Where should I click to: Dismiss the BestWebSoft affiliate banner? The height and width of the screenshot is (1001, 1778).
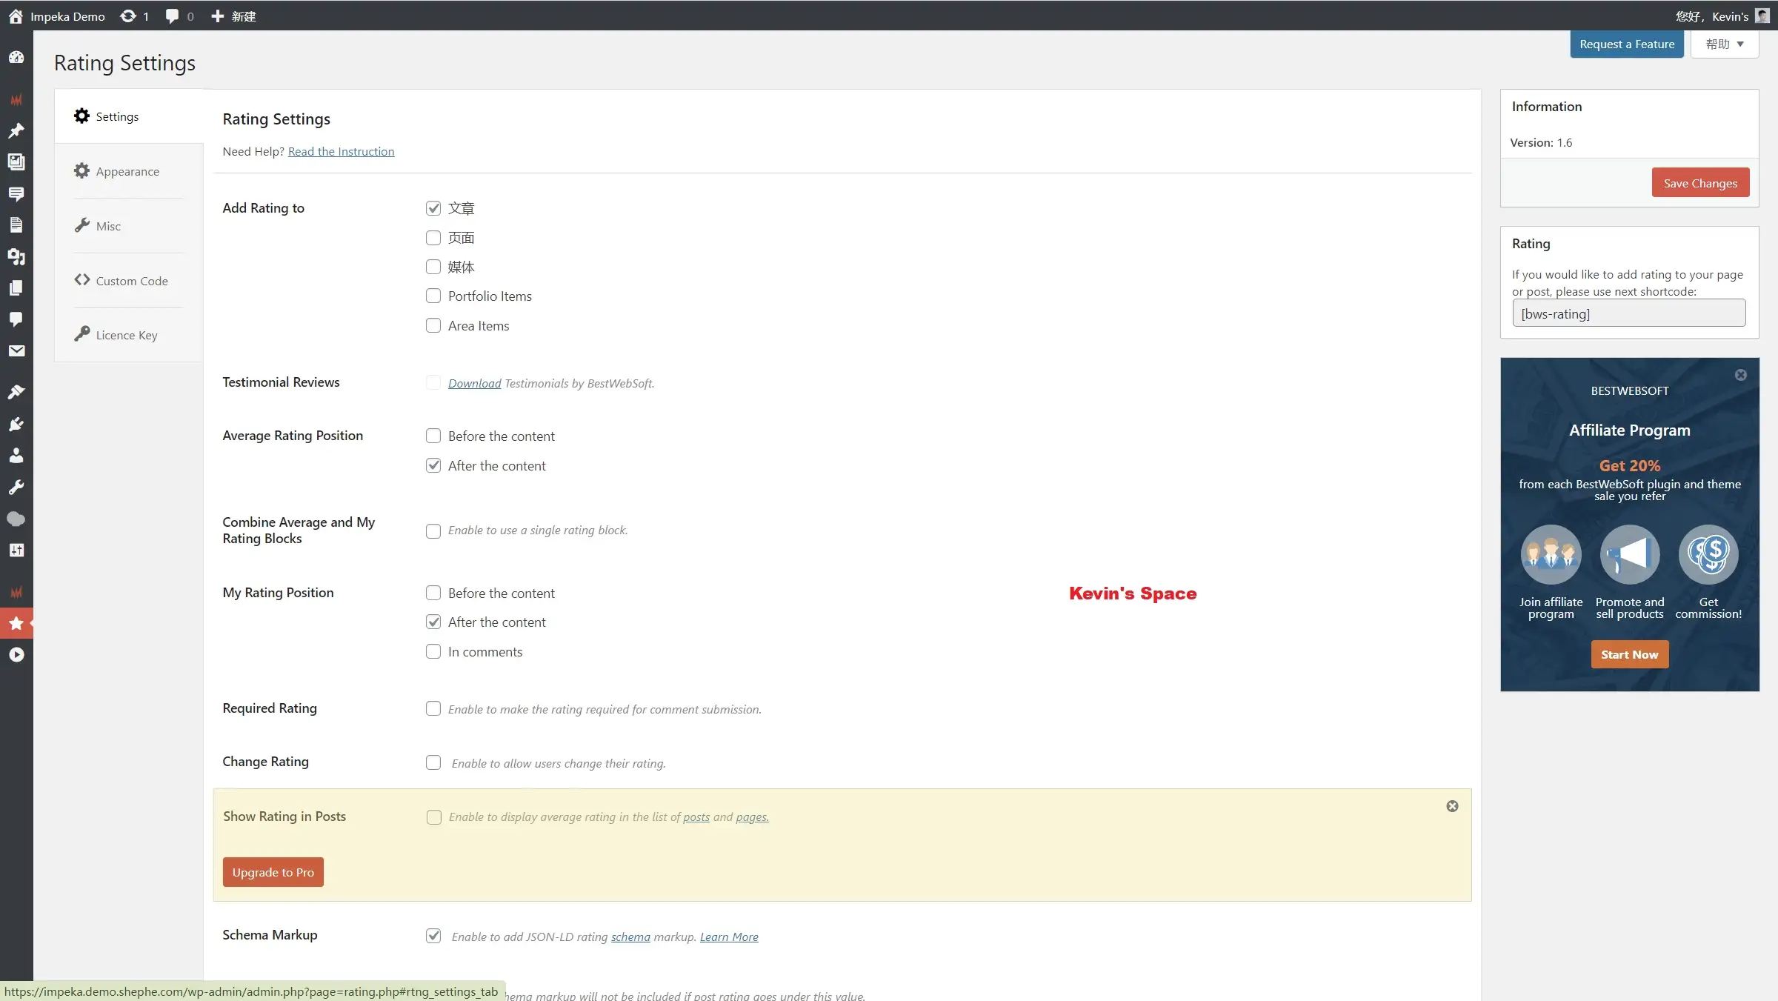pyautogui.click(x=1740, y=376)
